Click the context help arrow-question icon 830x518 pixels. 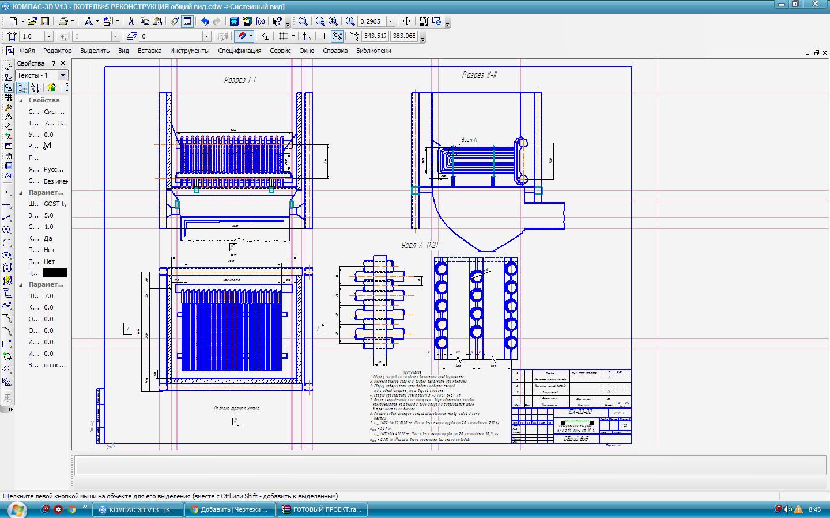pyautogui.click(x=277, y=21)
